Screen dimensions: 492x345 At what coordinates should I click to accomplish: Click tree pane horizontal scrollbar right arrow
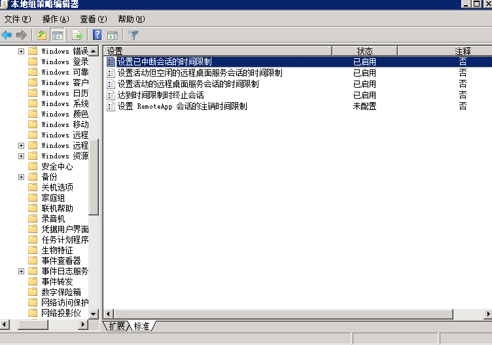point(83,324)
